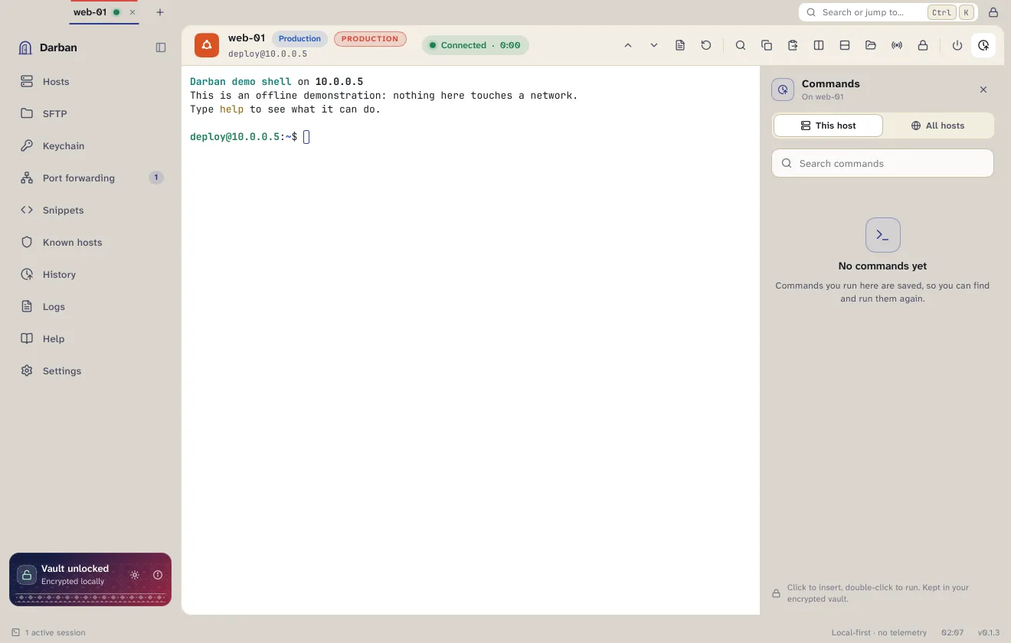This screenshot has width=1011, height=643.
Task: Open History in the sidebar
Action: (x=91, y=274)
